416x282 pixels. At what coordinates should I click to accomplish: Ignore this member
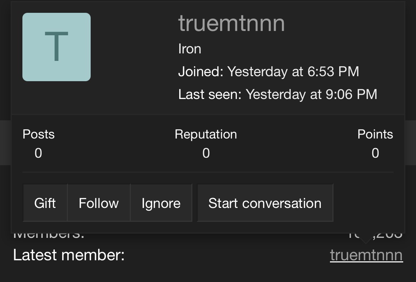pos(161,203)
